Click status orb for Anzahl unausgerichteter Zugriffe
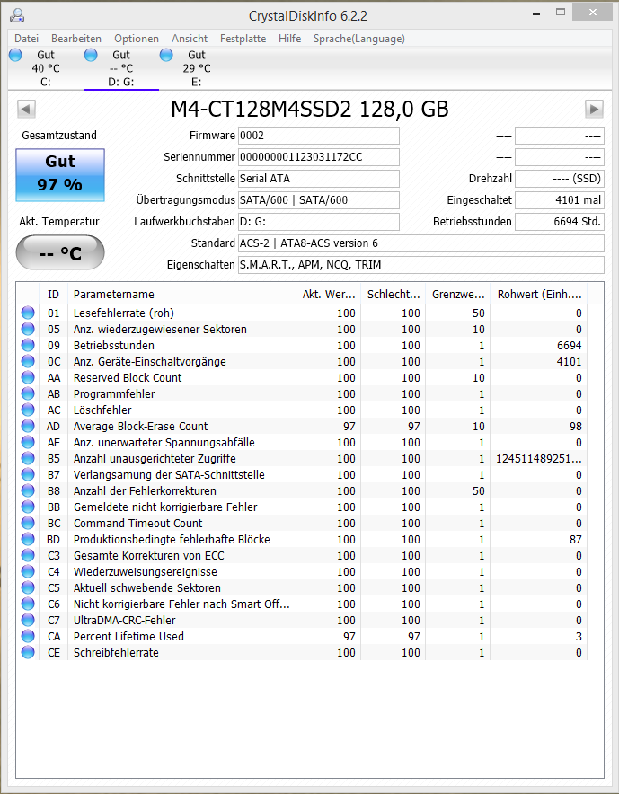Screen dimensions: 619x794 click(28, 459)
